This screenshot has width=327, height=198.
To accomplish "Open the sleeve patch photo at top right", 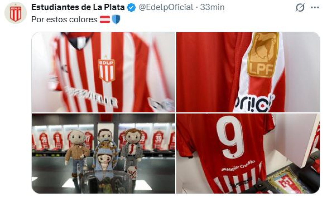I will click(x=248, y=72).
